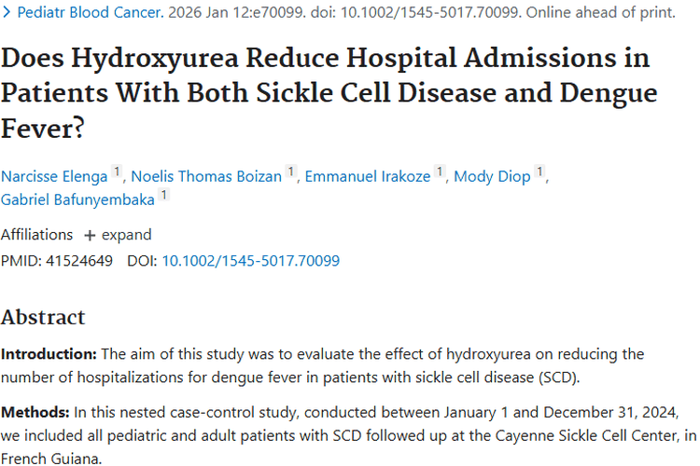Screen dimensions: 700x466
Task: Click affiliation superscript 1 after Noelis Thomas Boizan
Action: 291,172
